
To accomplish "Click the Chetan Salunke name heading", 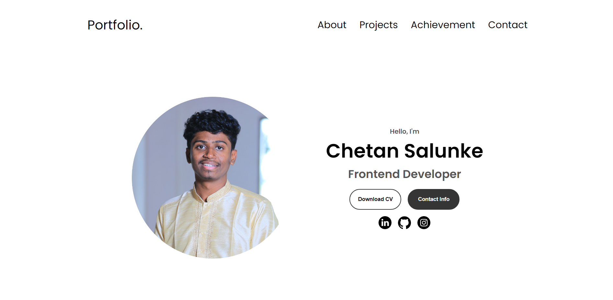I will click(x=404, y=151).
